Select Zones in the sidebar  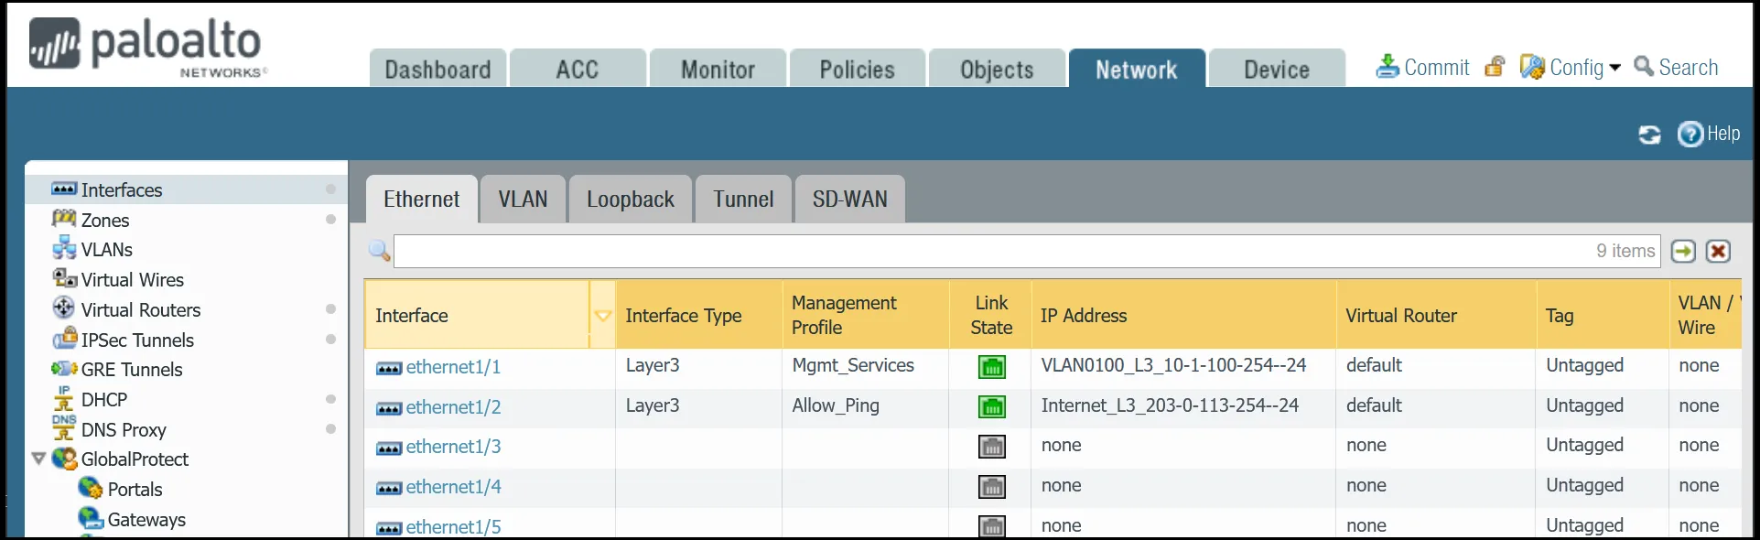point(105,220)
